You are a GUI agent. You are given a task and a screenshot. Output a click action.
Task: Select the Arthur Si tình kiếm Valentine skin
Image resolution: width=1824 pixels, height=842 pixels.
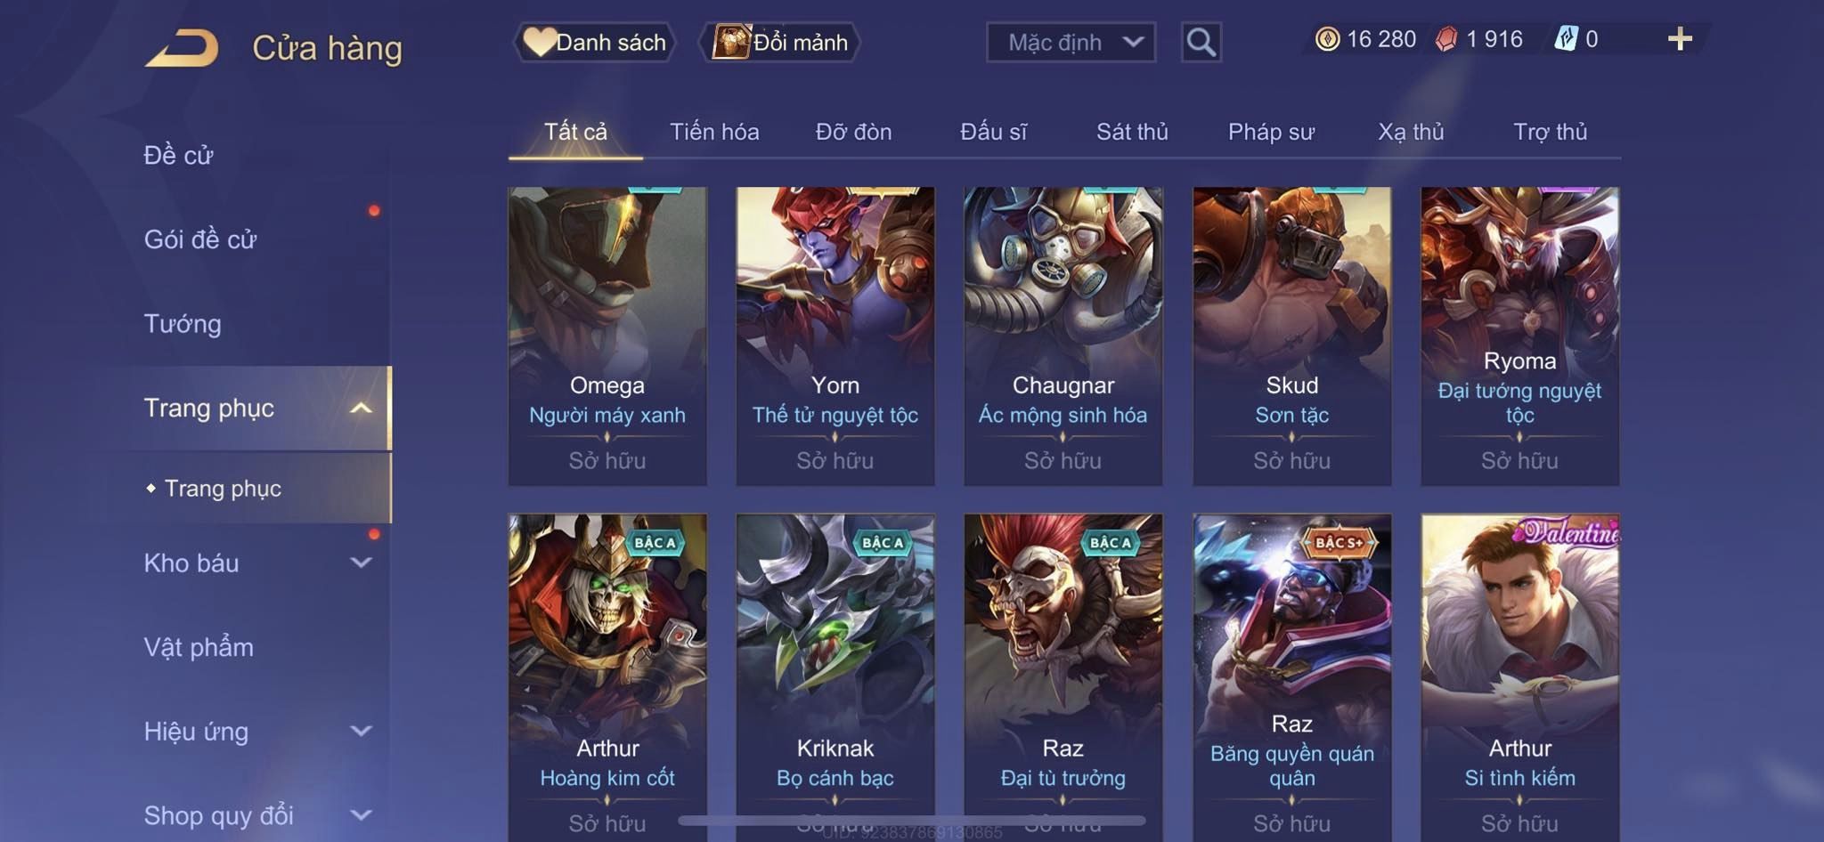point(1519,676)
